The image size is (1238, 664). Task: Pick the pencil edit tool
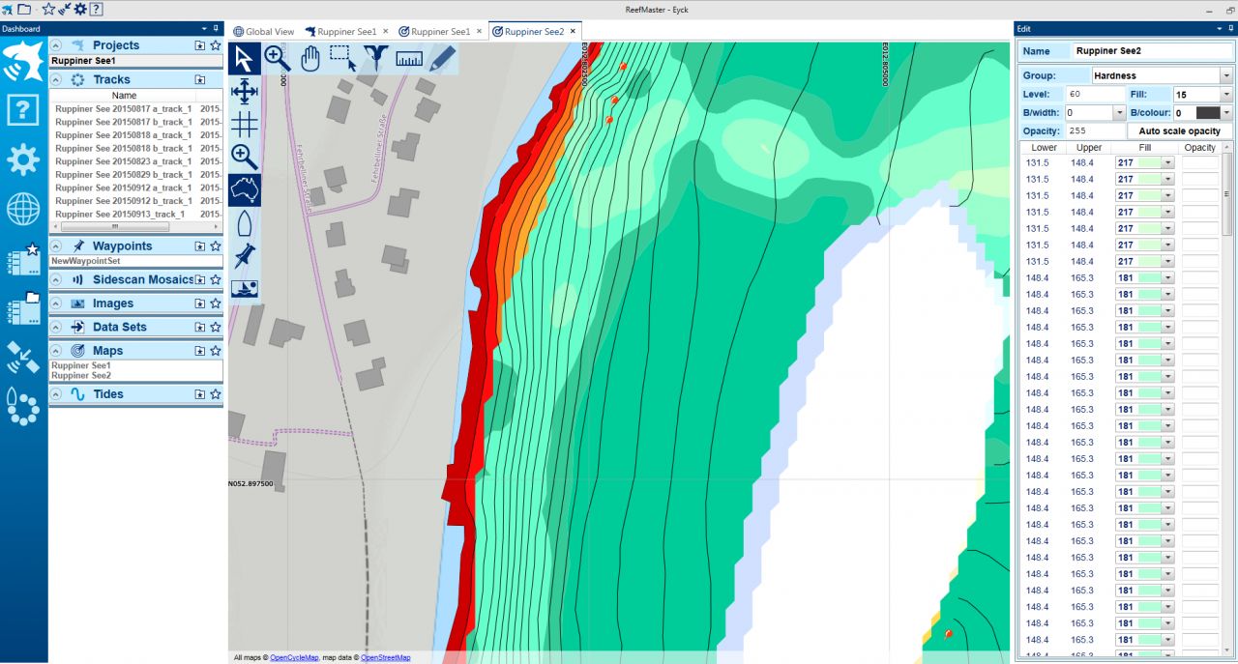[442, 59]
